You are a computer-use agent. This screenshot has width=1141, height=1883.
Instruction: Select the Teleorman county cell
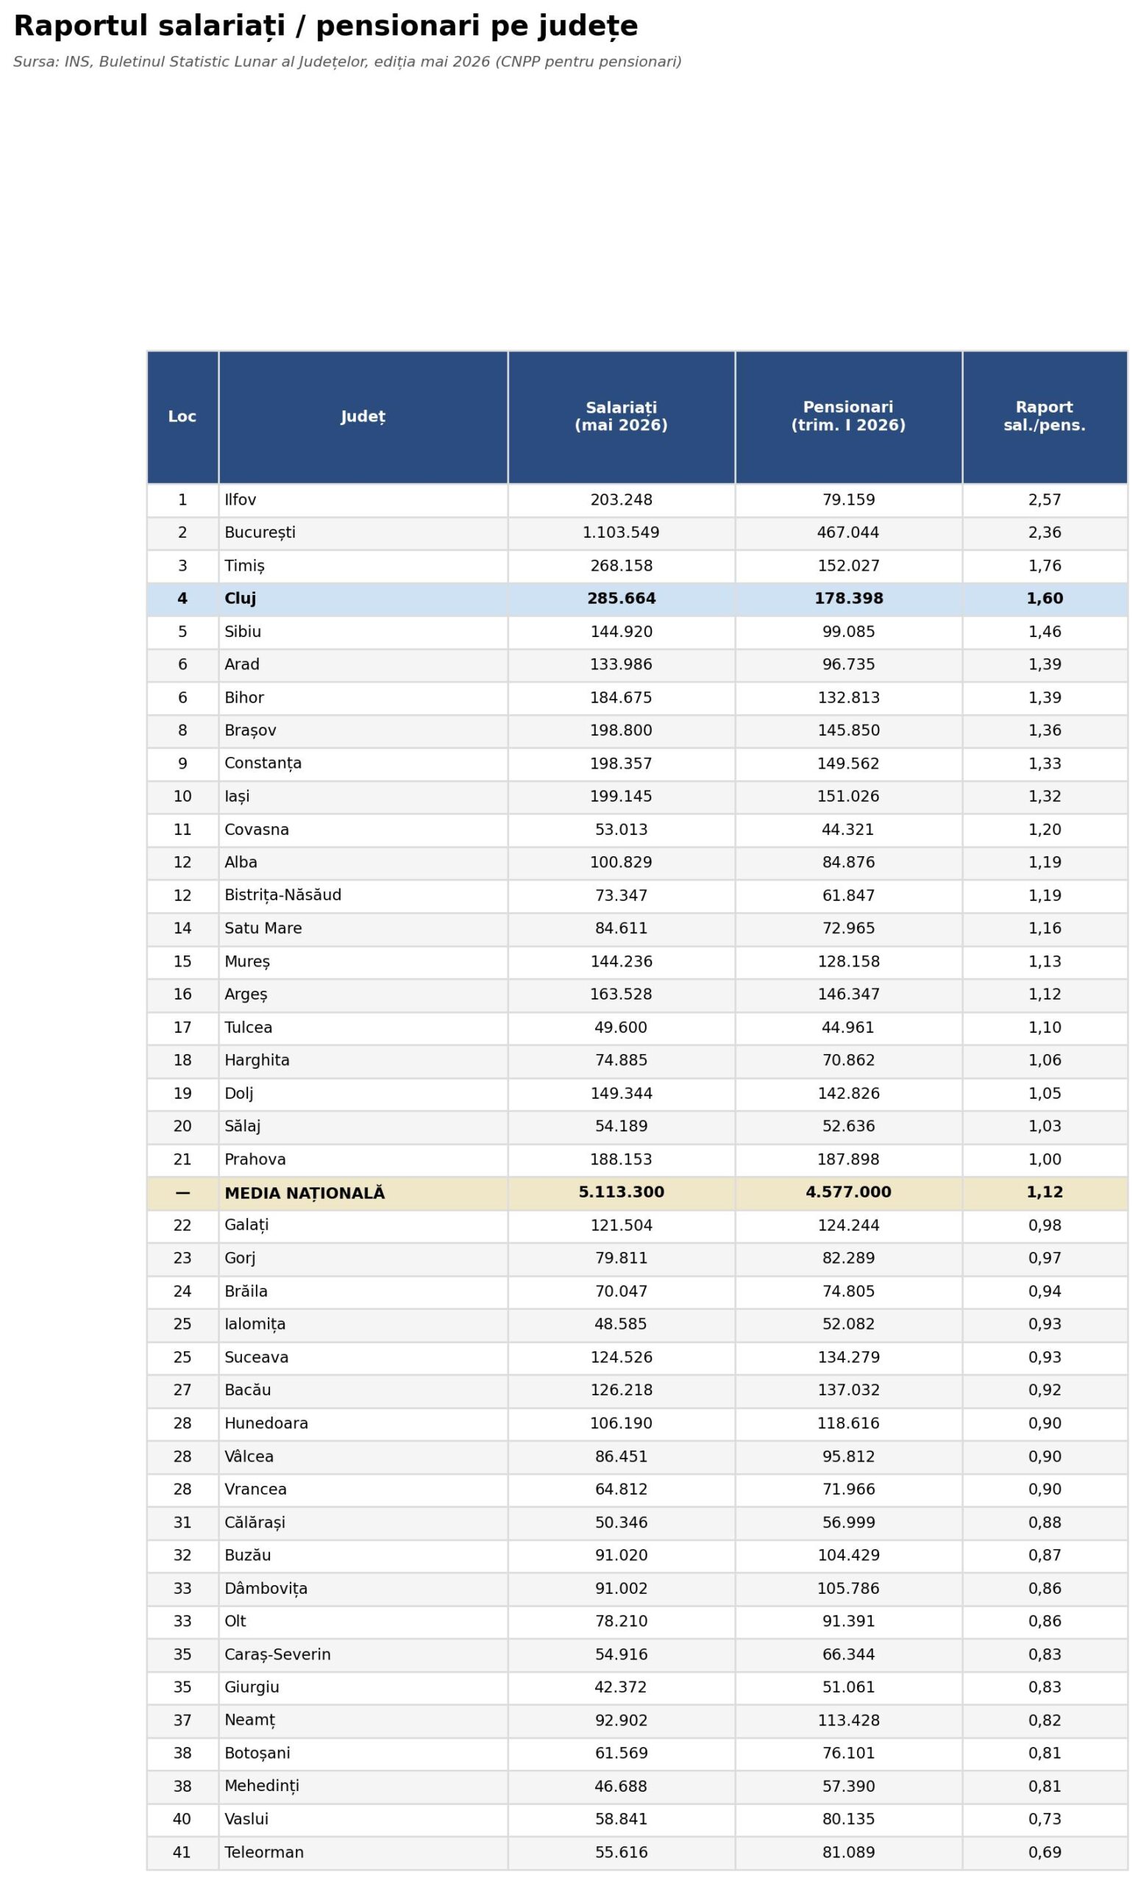pos(363,1852)
